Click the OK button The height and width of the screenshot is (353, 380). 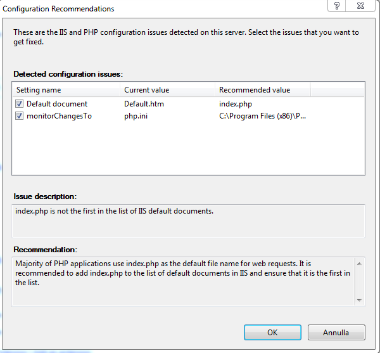point(272,332)
